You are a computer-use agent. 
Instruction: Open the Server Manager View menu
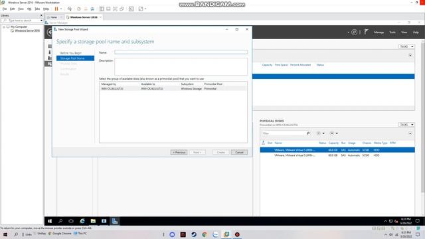point(404,33)
